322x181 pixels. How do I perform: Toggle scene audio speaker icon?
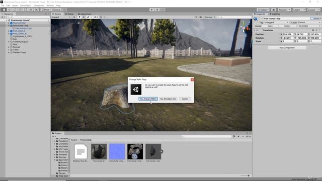click(x=84, y=17)
